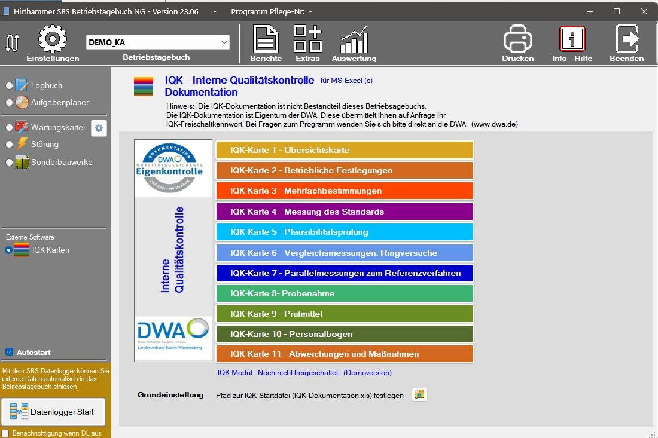Select the Logbuch radio button
The height and width of the screenshot is (438, 658).
(x=9, y=86)
